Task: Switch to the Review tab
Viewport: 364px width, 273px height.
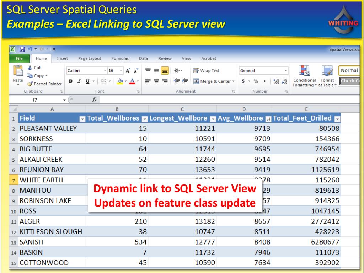Action: (x=165, y=59)
